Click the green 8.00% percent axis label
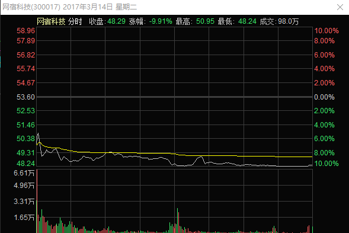The image size is (349, 233). 324,153
